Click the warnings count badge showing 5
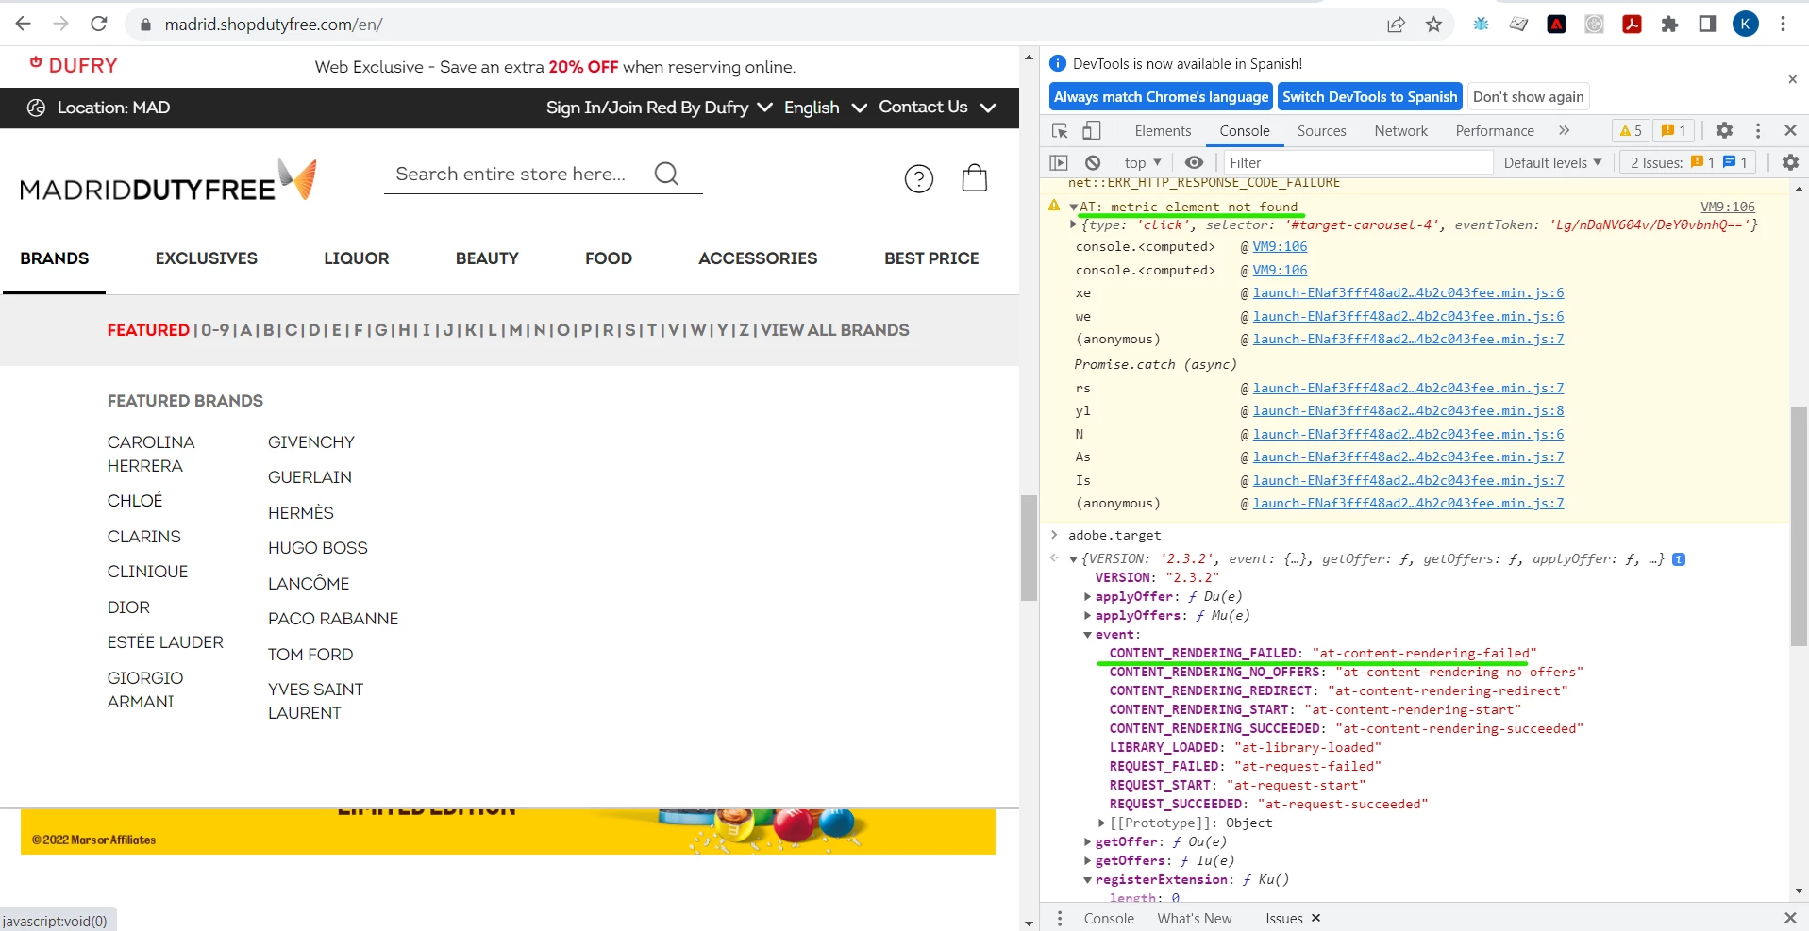Screen dimensions: 1809x931 [1631, 131]
